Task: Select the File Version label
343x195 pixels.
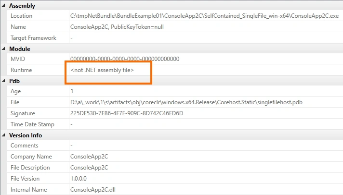Action: tap(25, 179)
